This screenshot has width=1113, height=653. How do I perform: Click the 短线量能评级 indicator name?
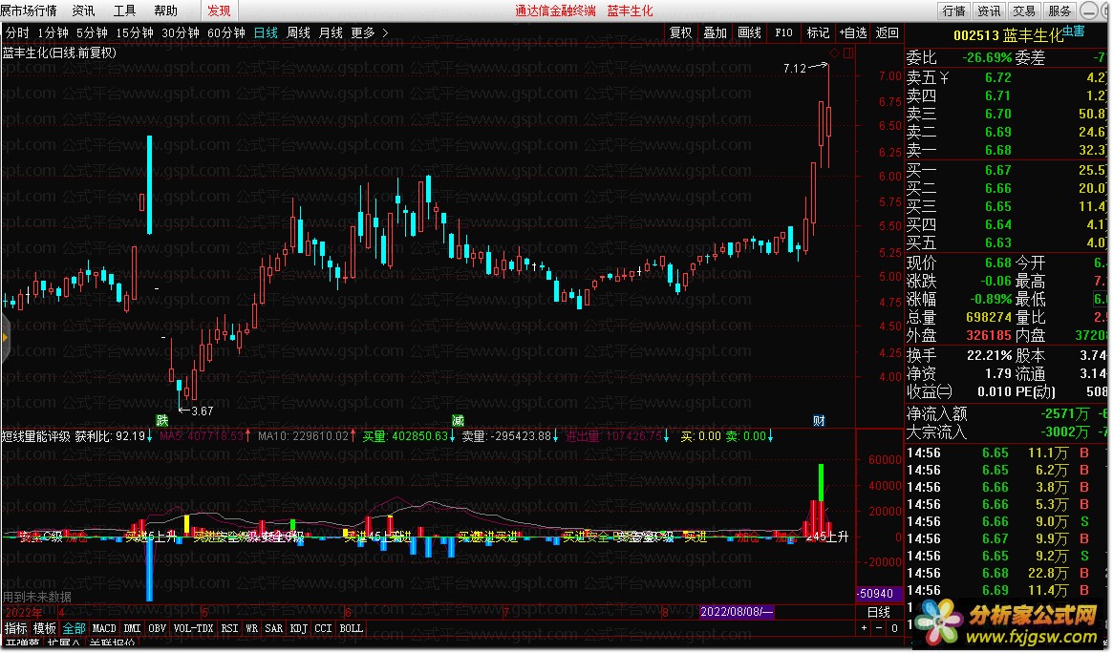tap(36, 436)
